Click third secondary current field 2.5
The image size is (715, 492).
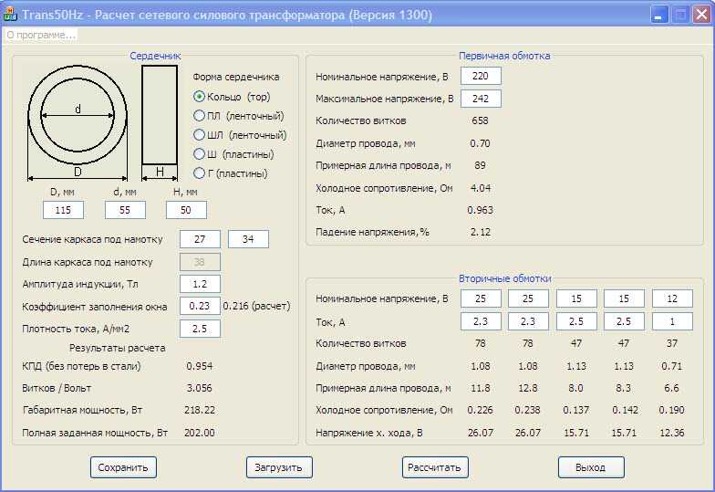[576, 321]
